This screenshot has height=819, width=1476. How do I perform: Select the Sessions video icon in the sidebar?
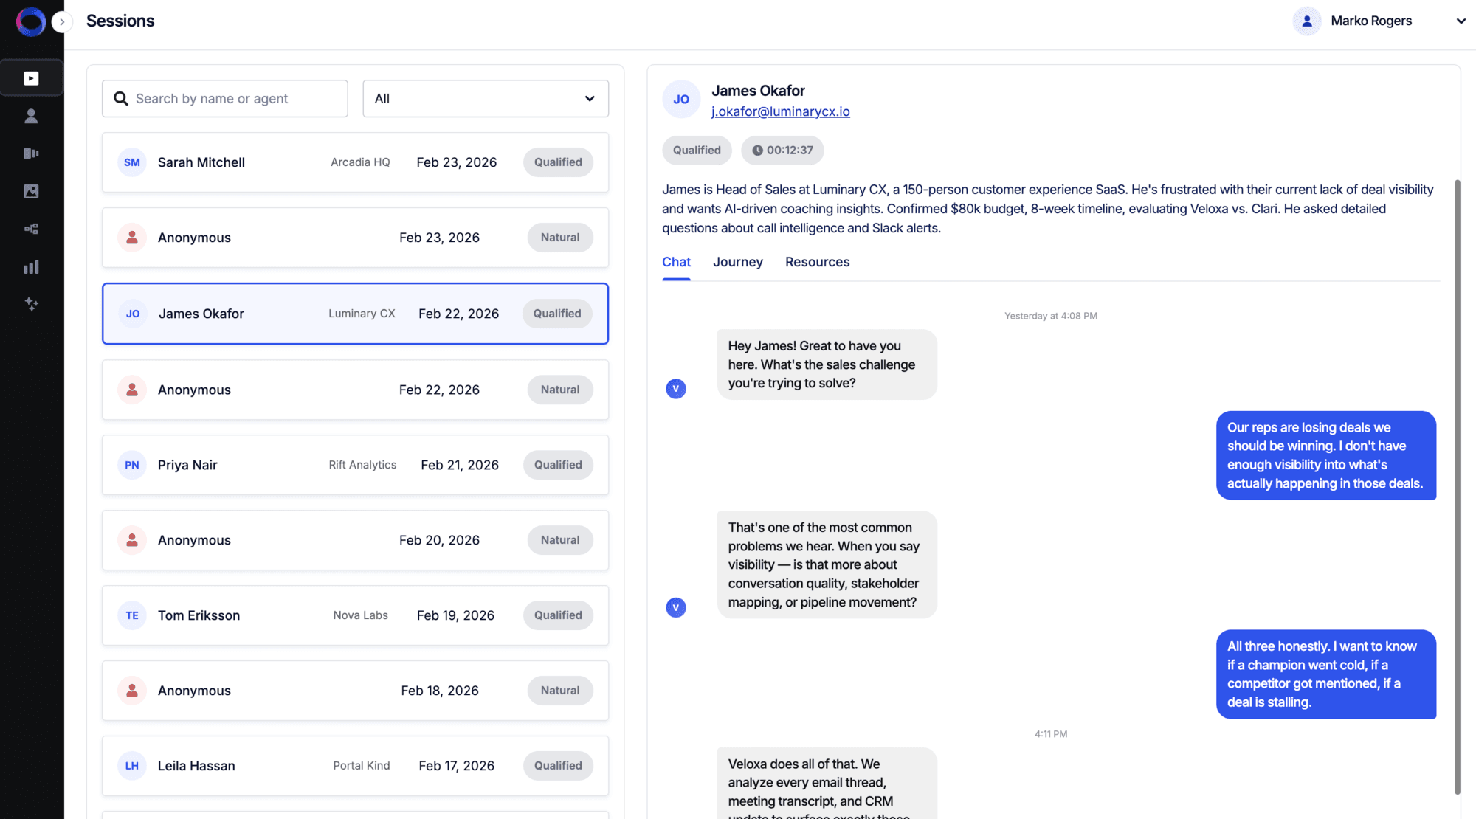[31, 77]
